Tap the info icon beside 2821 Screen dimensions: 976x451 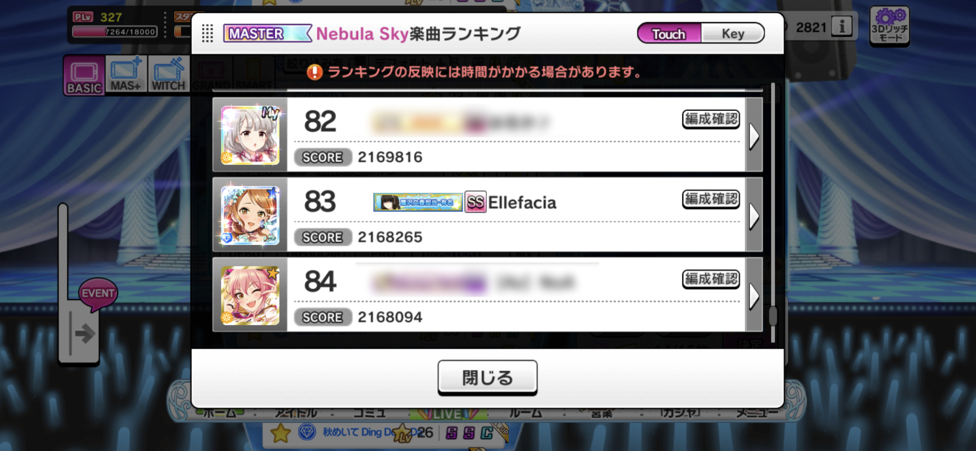[841, 27]
